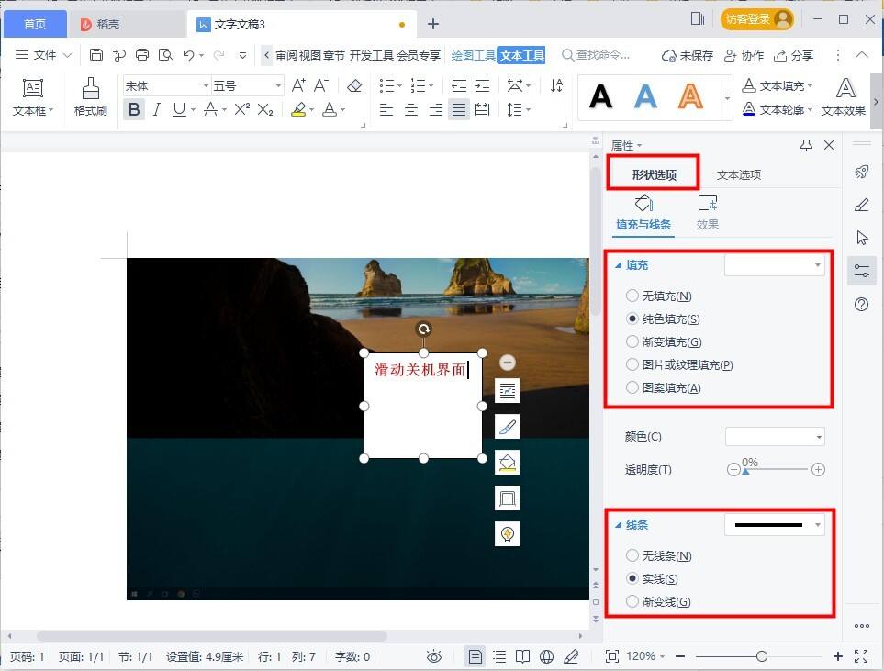
Task: Click the shape style brush floating icon
Action: (507, 427)
